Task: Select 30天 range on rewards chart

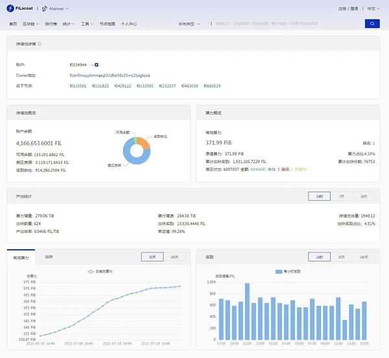Action: [x=342, y=257]
